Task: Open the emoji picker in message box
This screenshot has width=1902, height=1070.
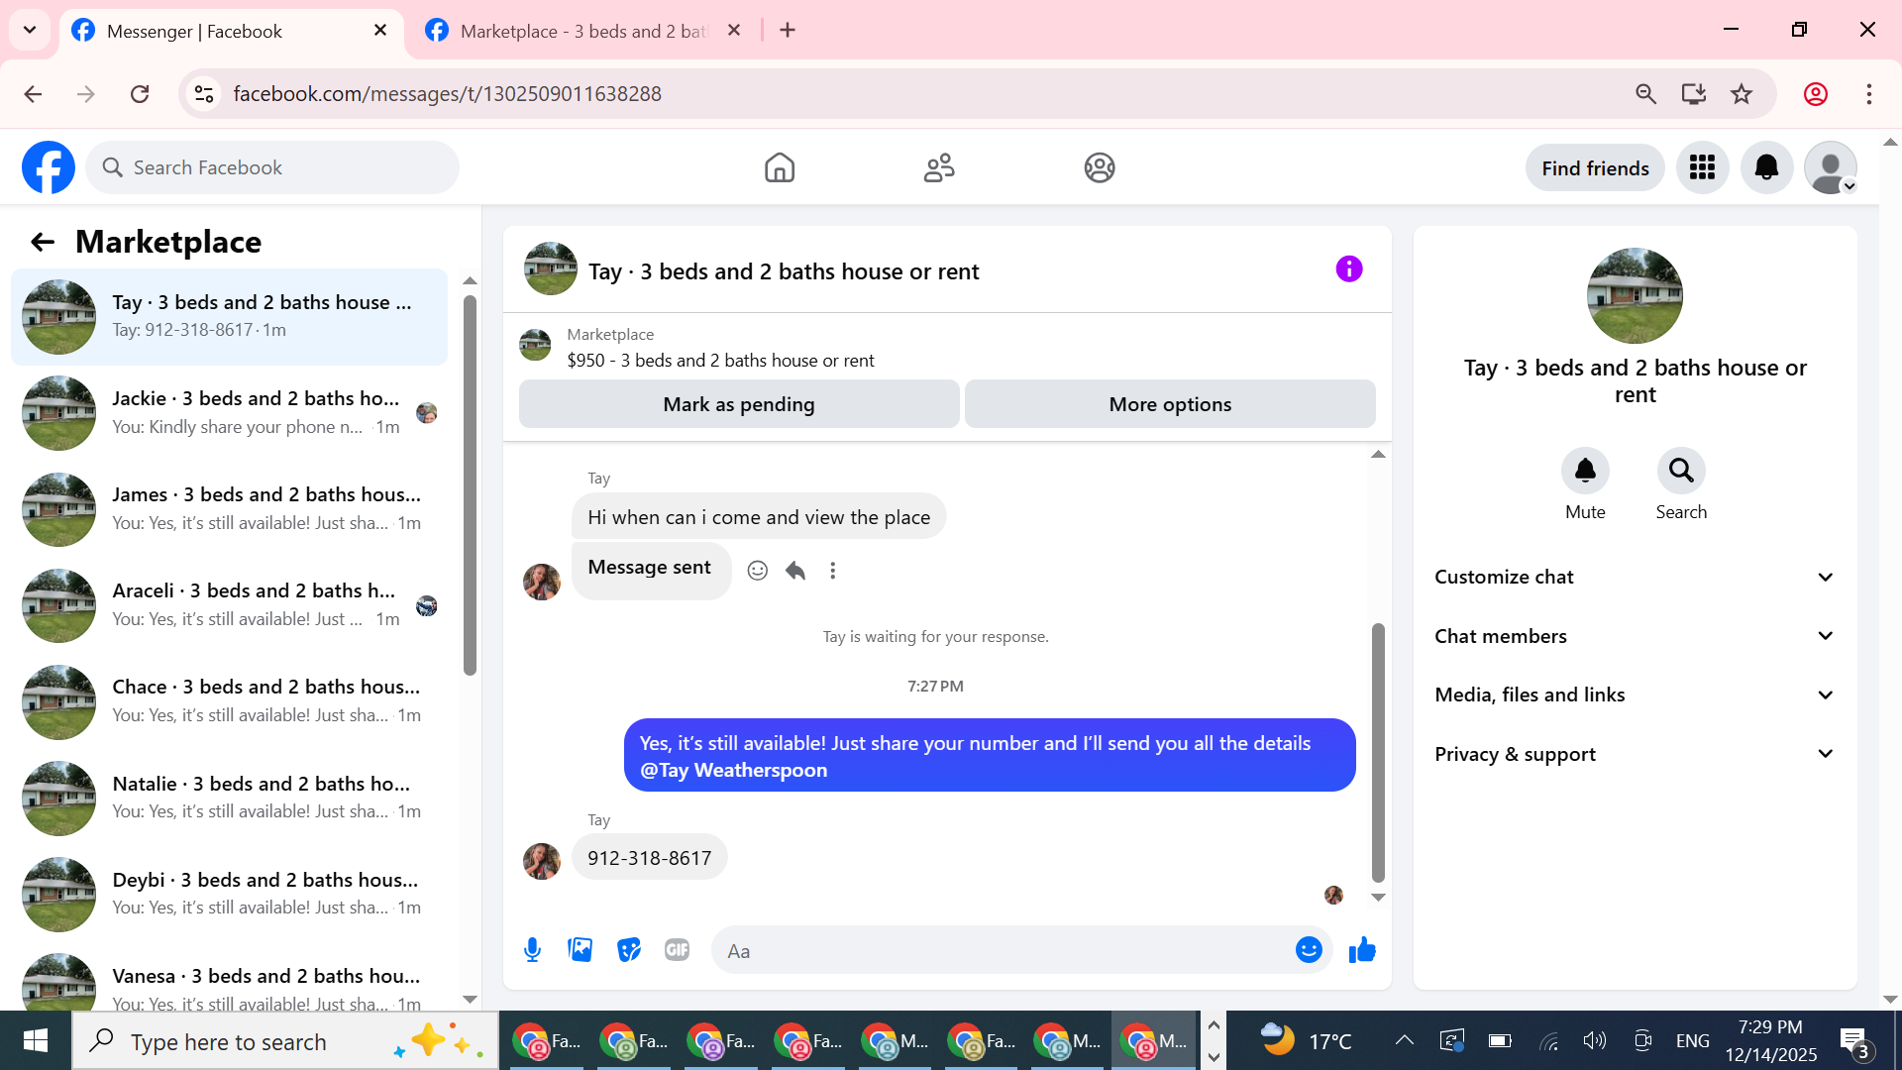Action: tap(1309, 950)
